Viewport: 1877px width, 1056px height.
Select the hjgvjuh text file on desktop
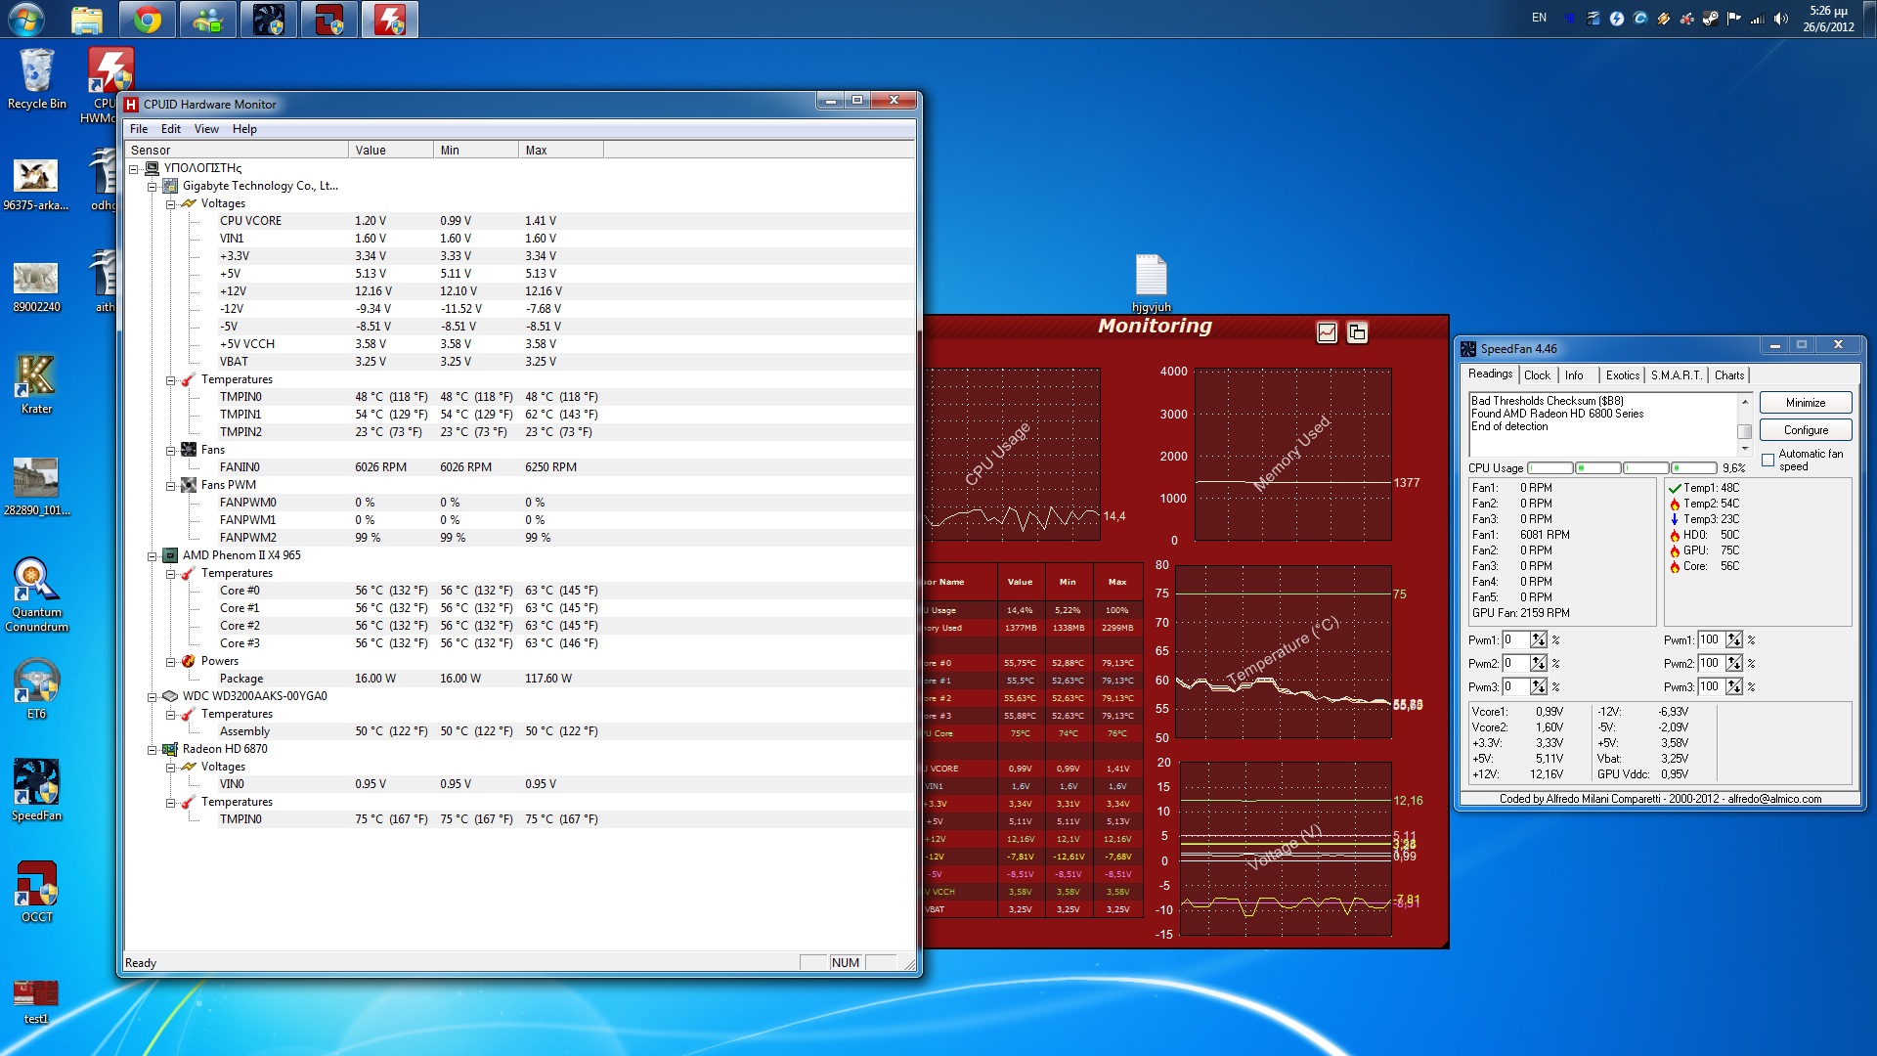[x=1151, y=284]
